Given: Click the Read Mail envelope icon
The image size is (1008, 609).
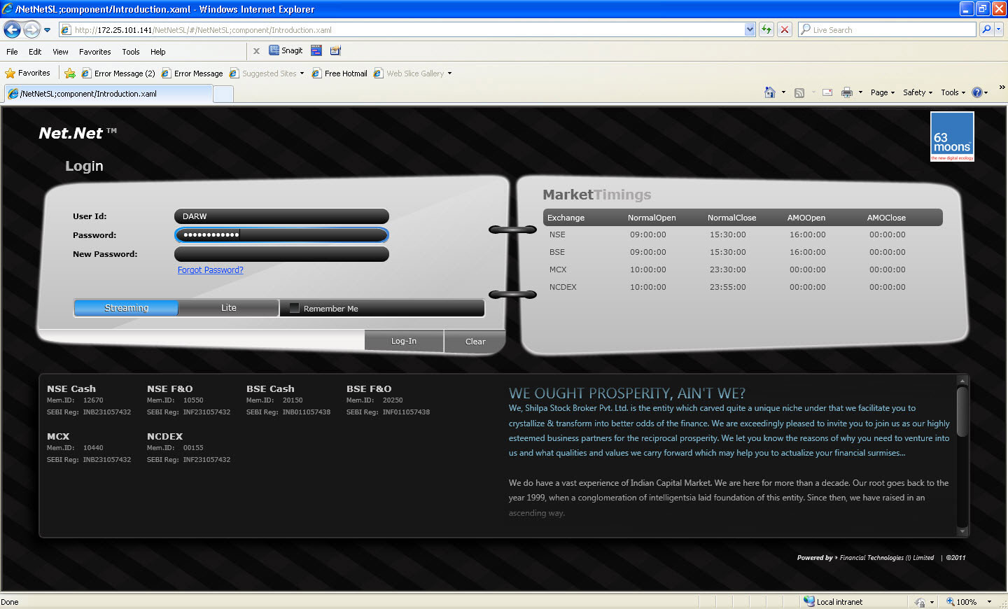Looking at the screenshot, I should pos(827,92).
